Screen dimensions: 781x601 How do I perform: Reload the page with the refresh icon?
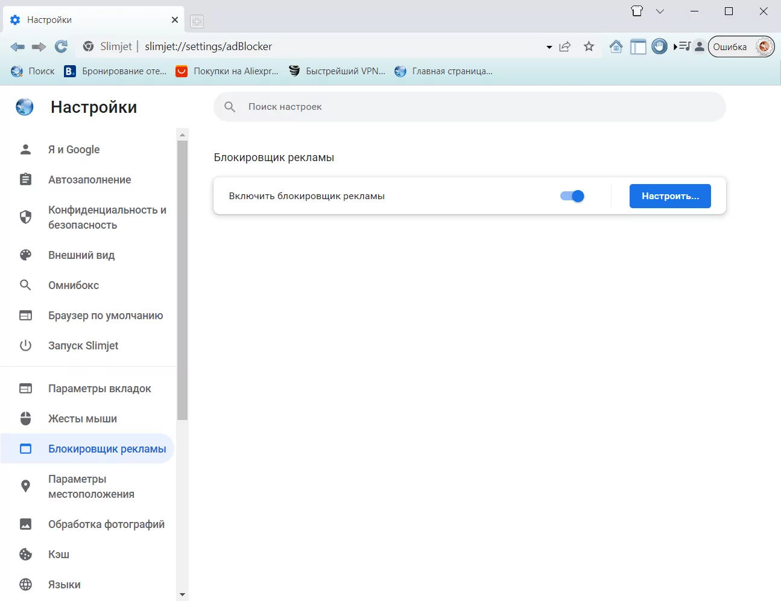(x=61, y=46)
